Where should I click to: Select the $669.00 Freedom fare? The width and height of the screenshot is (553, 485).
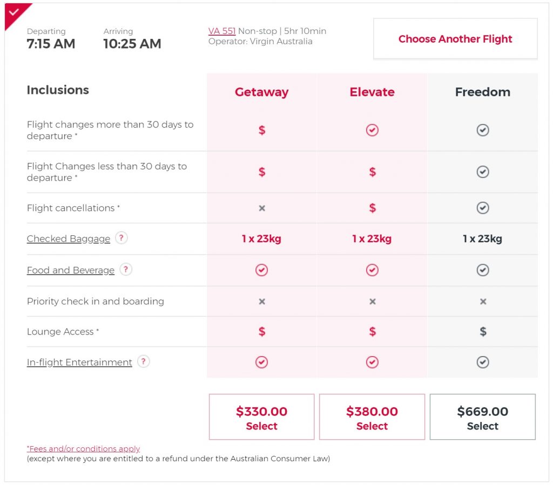tap(482, 416)
